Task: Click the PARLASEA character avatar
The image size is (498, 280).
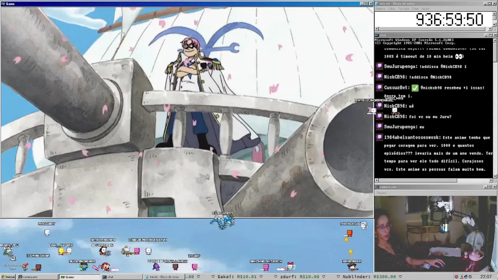Action: [x=352, y=267]
